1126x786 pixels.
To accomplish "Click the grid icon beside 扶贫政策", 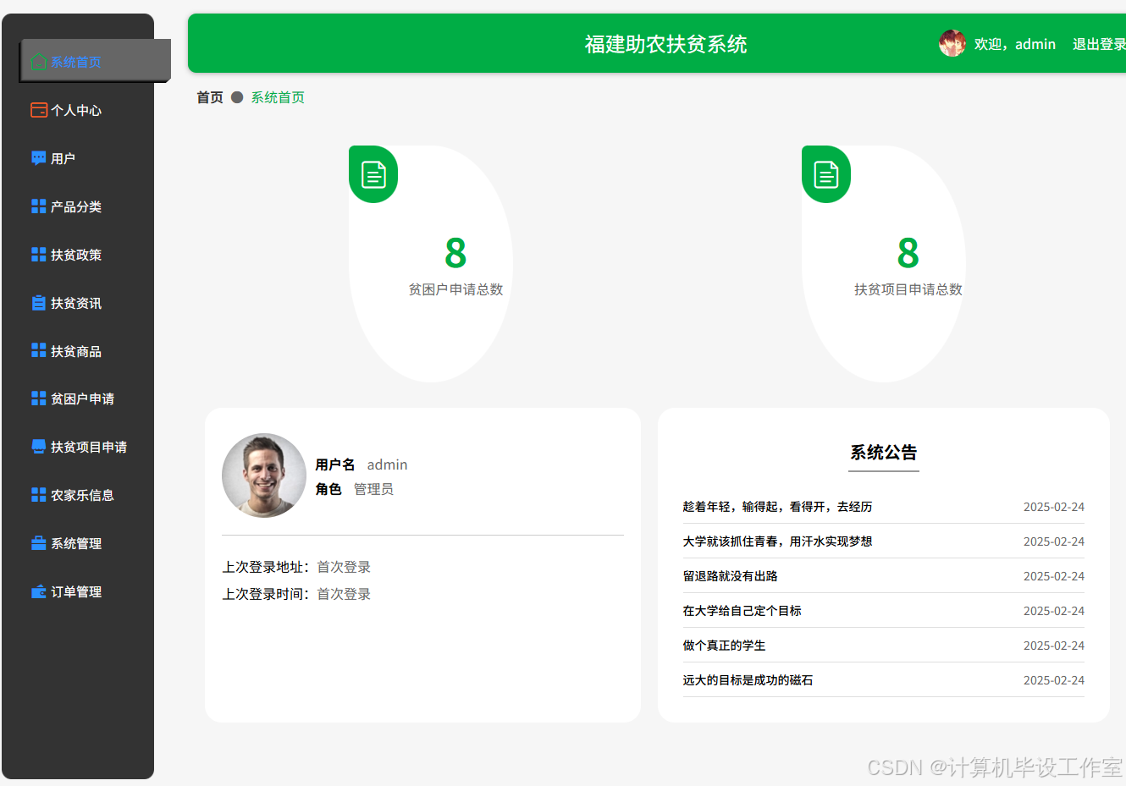I will click(x=38, y=255).
